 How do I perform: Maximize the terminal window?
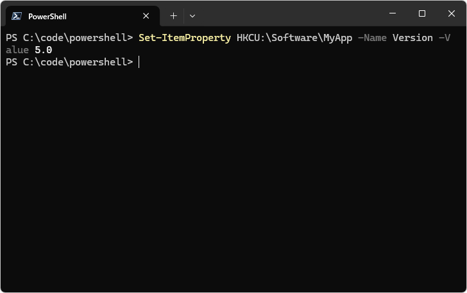point(421,13)
